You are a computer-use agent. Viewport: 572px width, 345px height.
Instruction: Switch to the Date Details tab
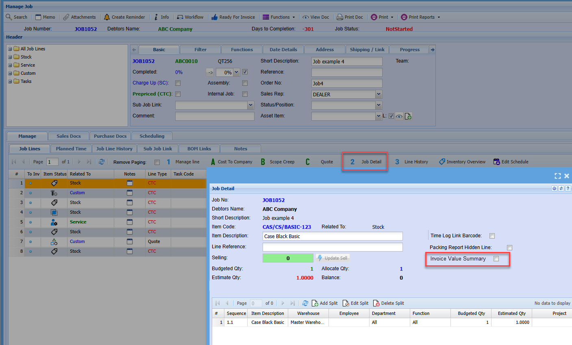283,50
